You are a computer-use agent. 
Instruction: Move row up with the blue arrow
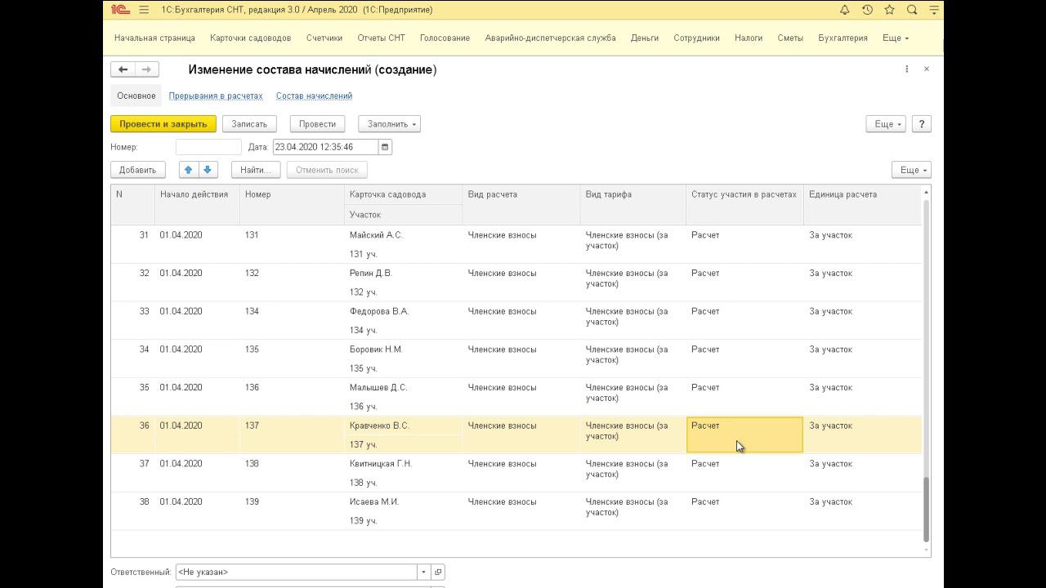click(x=189, y=170)
